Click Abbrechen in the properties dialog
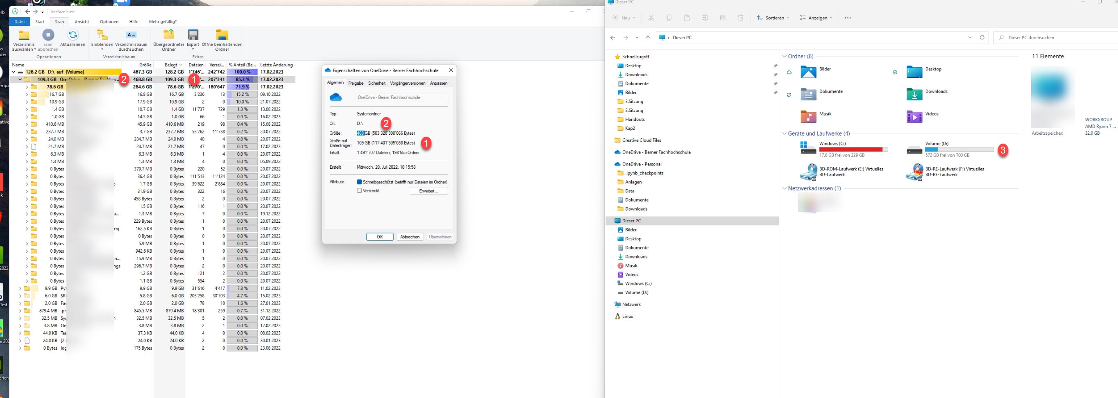Screen dimensions: 1118x398 coord(410,237)
